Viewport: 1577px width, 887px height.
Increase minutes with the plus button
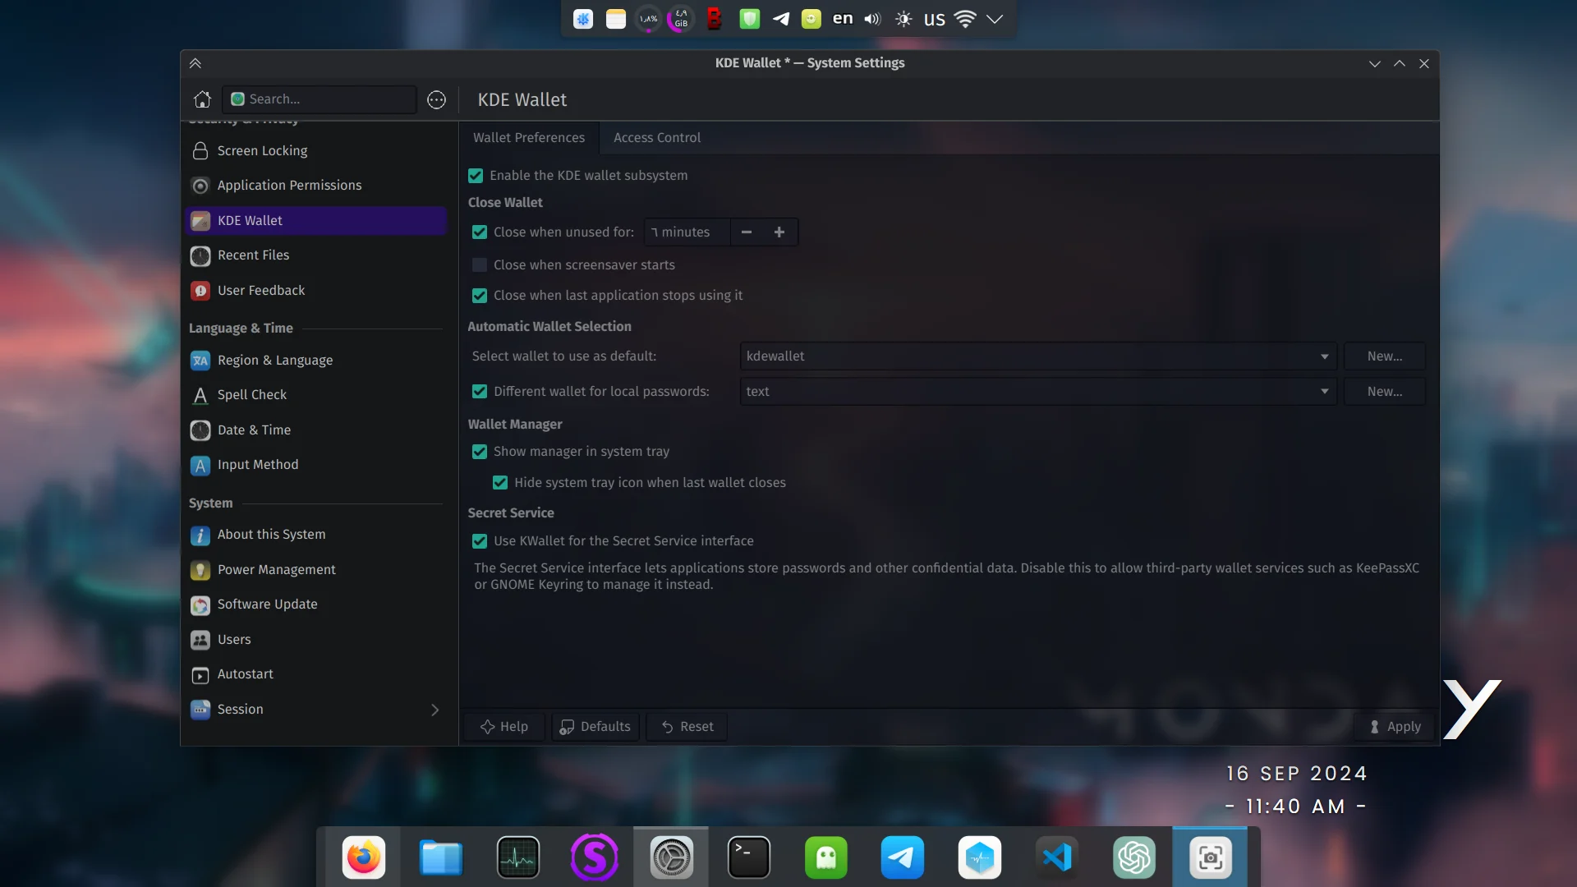(x=779, y=232)
